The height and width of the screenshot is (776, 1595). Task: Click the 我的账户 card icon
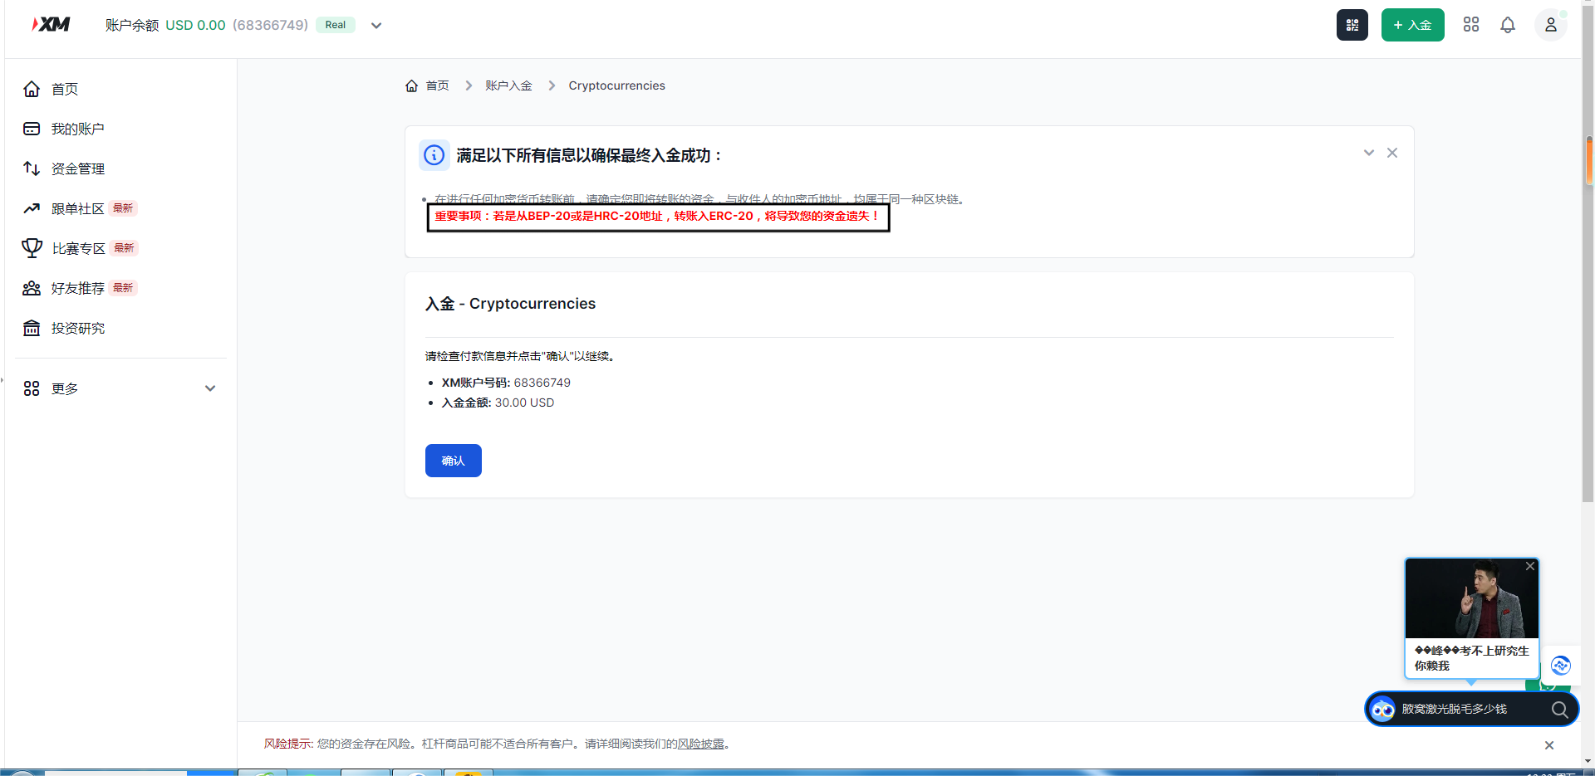[x=32, y=129]
